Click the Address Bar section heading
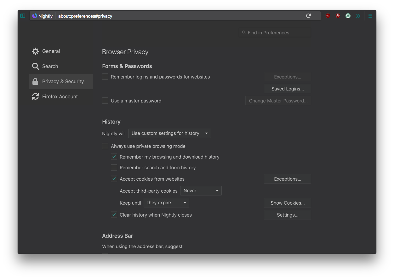 (117, 236)
